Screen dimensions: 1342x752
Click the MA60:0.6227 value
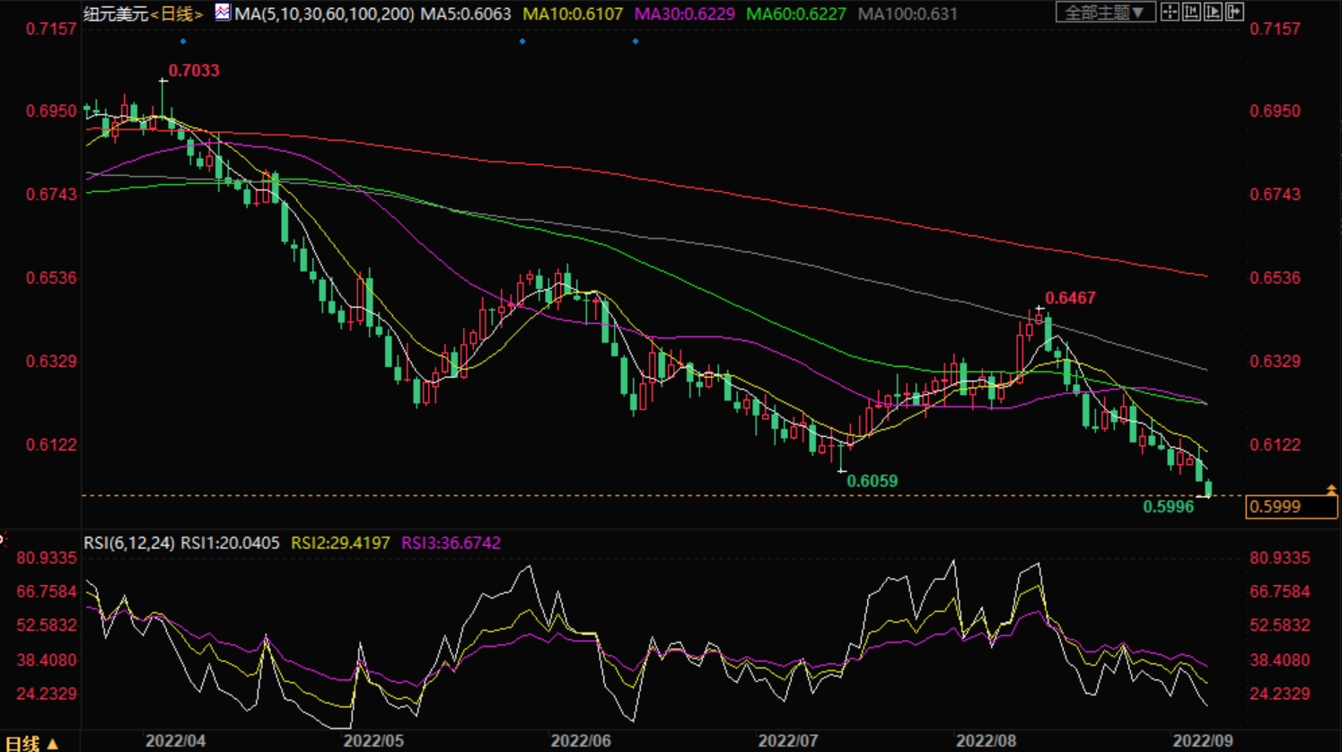796,13
